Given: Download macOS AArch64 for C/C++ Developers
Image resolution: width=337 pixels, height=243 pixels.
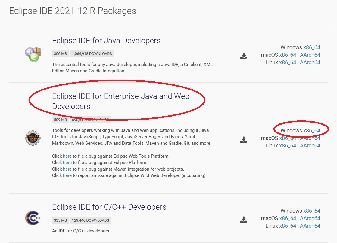Looking at the screenshot, I should (x=310, y=218).
